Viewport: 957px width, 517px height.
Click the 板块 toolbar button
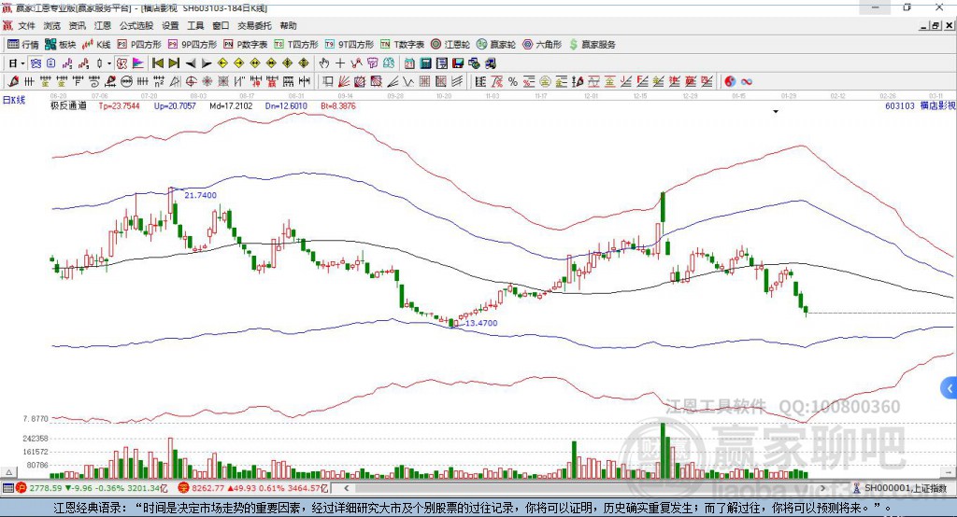click(60, 45)
